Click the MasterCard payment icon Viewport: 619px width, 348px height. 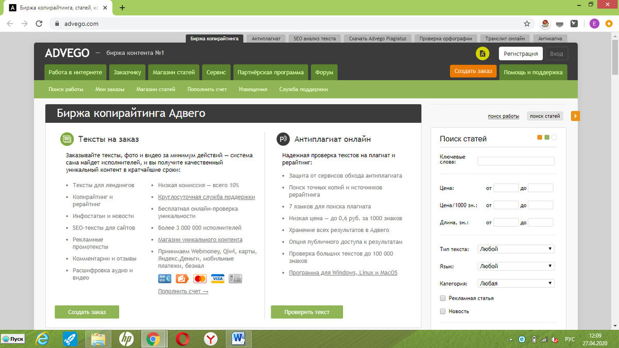(x=200, y=279)
